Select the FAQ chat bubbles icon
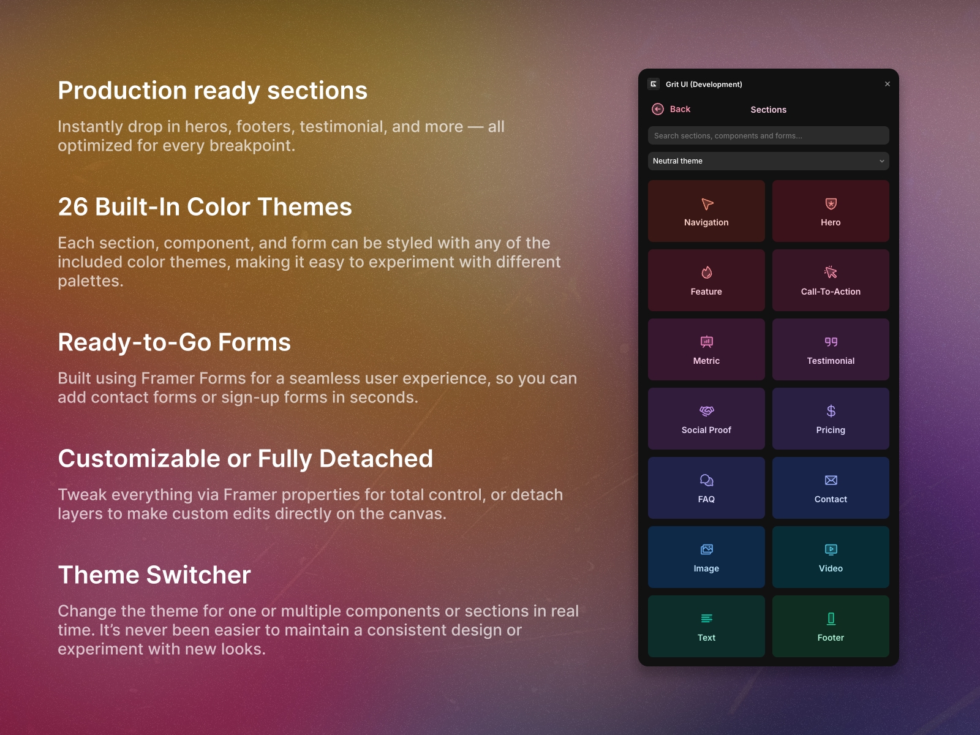980x735 pixels. [706, 480]
